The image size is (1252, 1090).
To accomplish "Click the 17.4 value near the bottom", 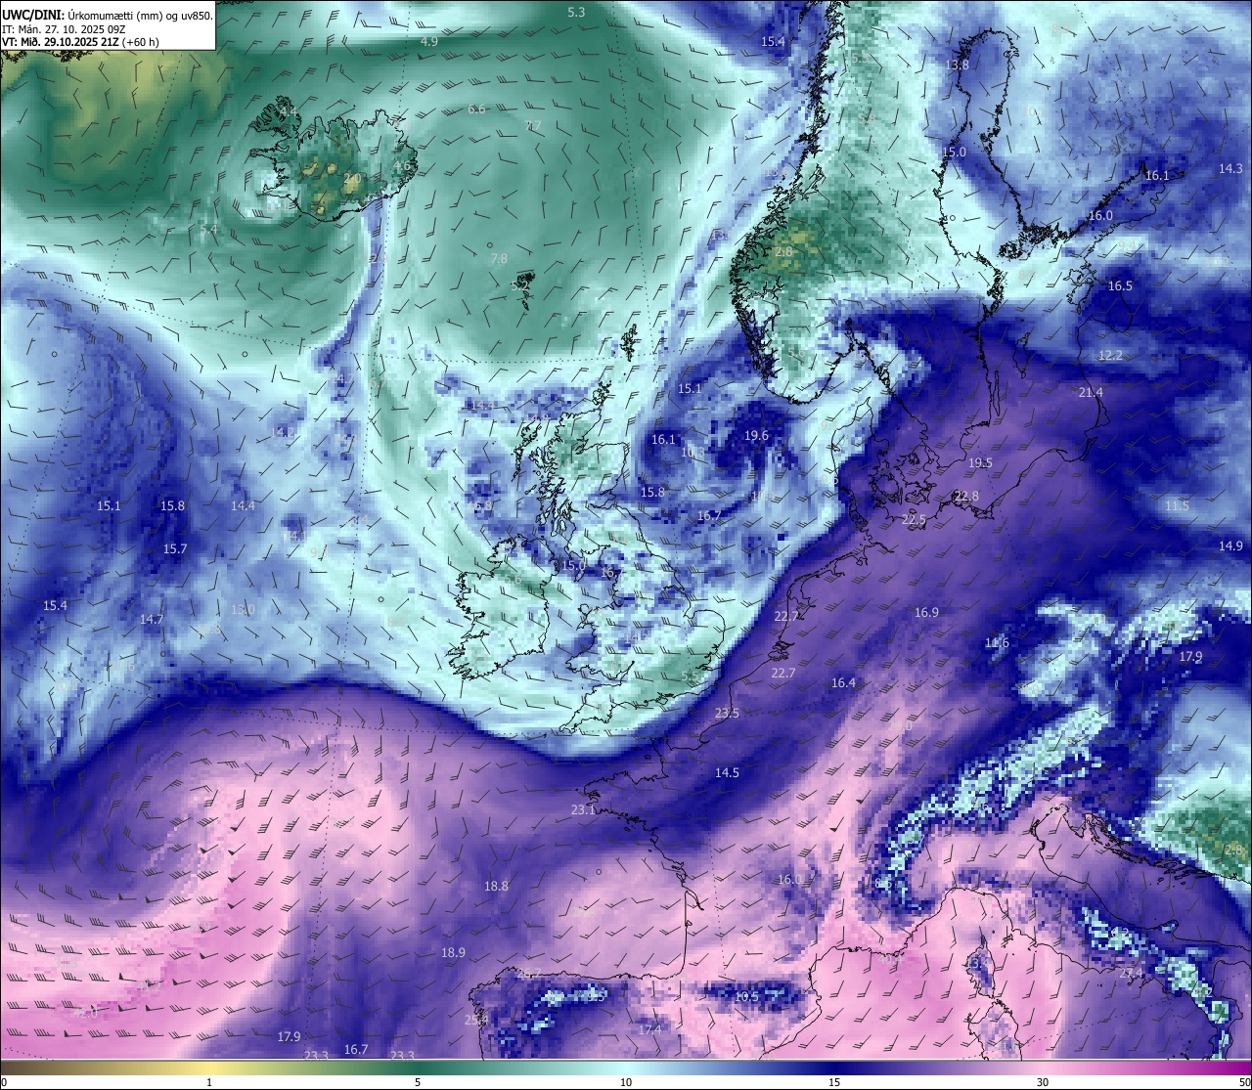I will [x=649, y=1029].
